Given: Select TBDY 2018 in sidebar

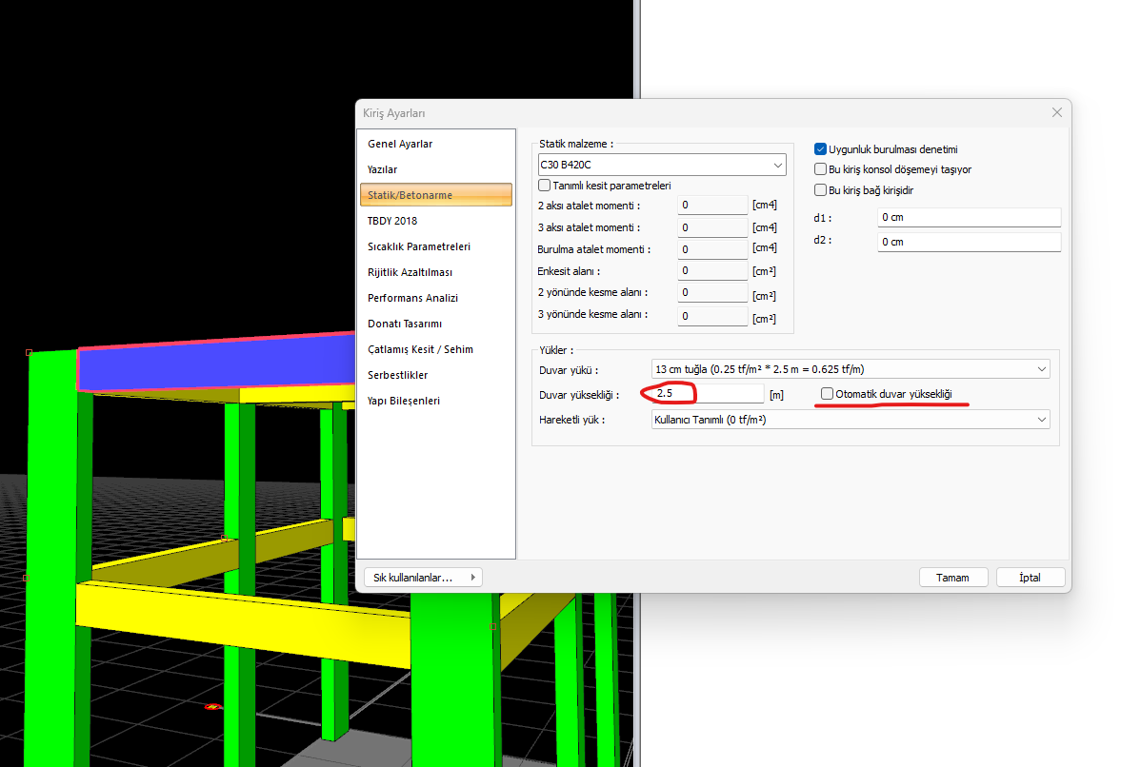Looking at the screenshot, I should pyautogui.click(x=392, y=221).
